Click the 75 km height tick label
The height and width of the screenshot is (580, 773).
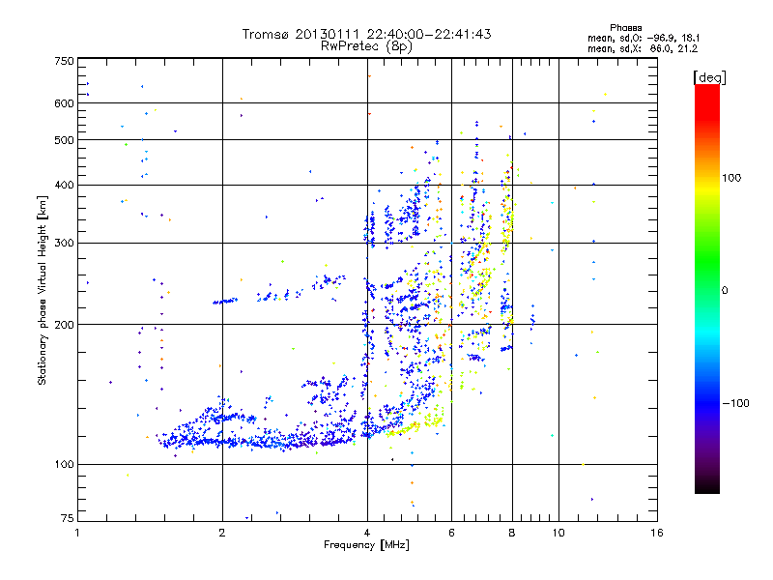(68, 518)
